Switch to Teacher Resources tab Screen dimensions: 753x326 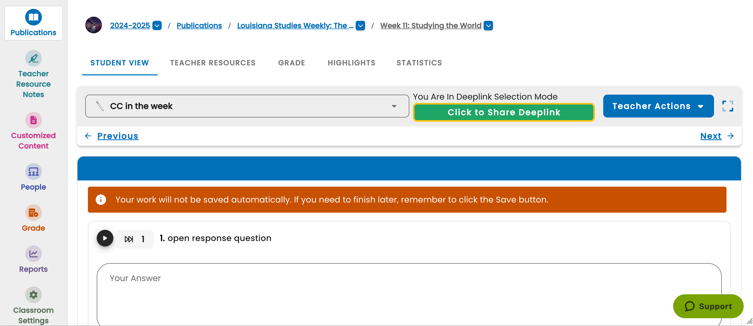213,63
